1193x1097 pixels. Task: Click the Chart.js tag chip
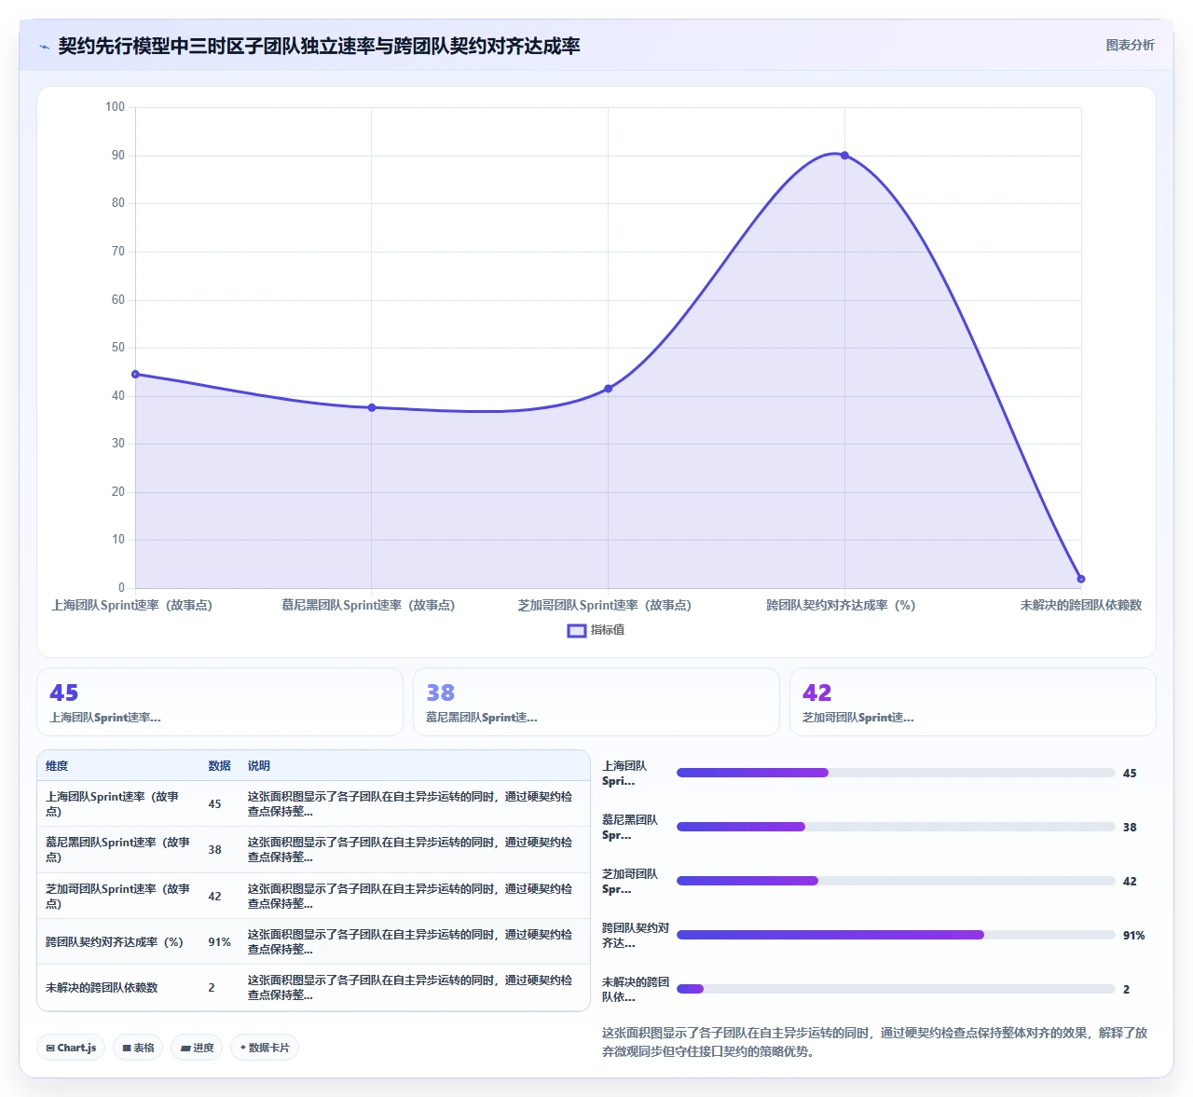click(x=71, y=1048)
